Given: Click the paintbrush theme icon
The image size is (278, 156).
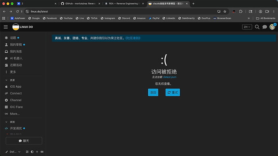Looking at the screenshot, I should tap(6, 152).
